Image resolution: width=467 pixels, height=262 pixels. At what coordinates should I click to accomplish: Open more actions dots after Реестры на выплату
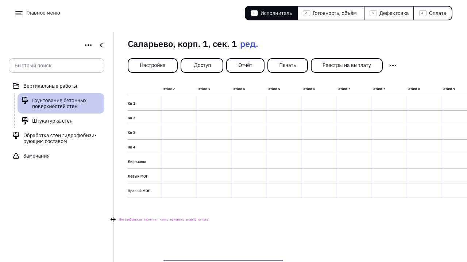(393, 65)
